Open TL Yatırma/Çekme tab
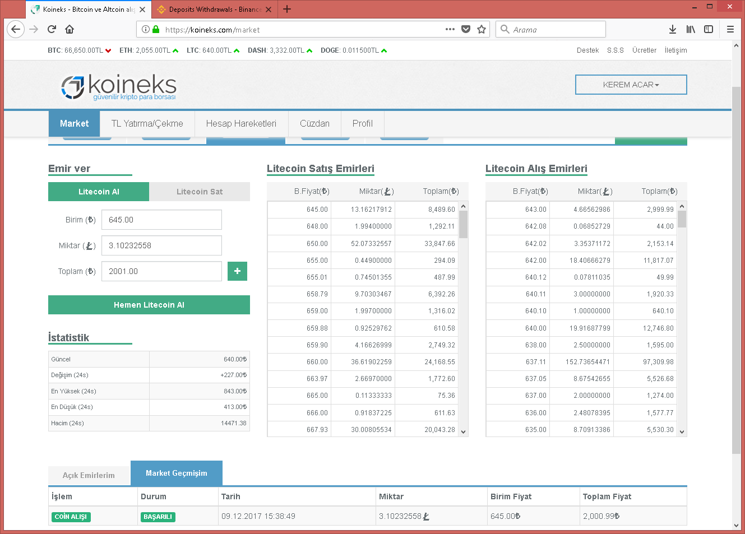Image resolution: width=745 pixels, height=534 pixels. 147,123
